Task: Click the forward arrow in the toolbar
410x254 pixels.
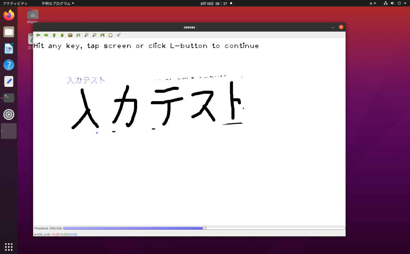Action: (46, 35)
